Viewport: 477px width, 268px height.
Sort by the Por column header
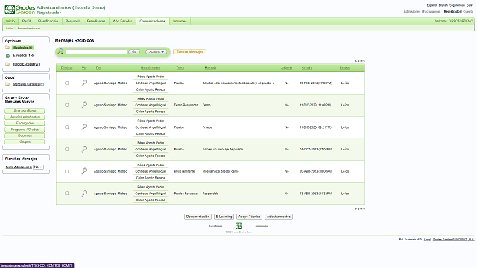pyautogui.click(x=98, y=68)
